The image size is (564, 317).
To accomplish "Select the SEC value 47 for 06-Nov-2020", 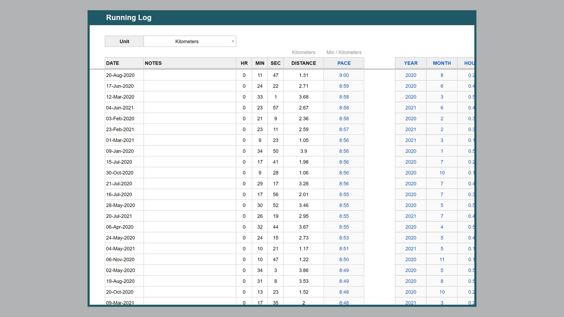I will tap(276, 259).
